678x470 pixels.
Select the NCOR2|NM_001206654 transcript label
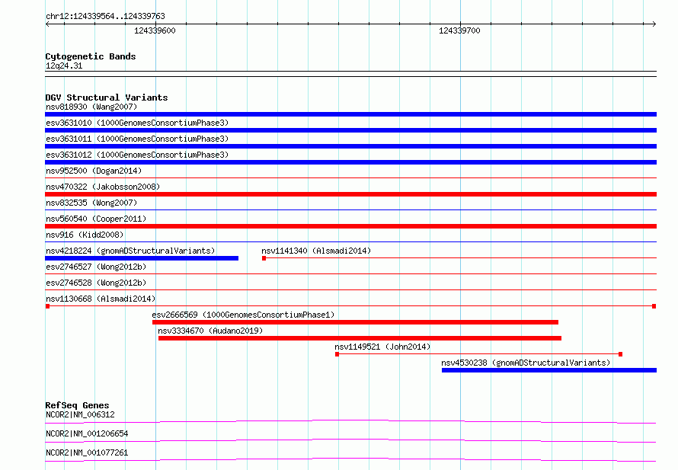pyautogui.click(x=87, y=433)
